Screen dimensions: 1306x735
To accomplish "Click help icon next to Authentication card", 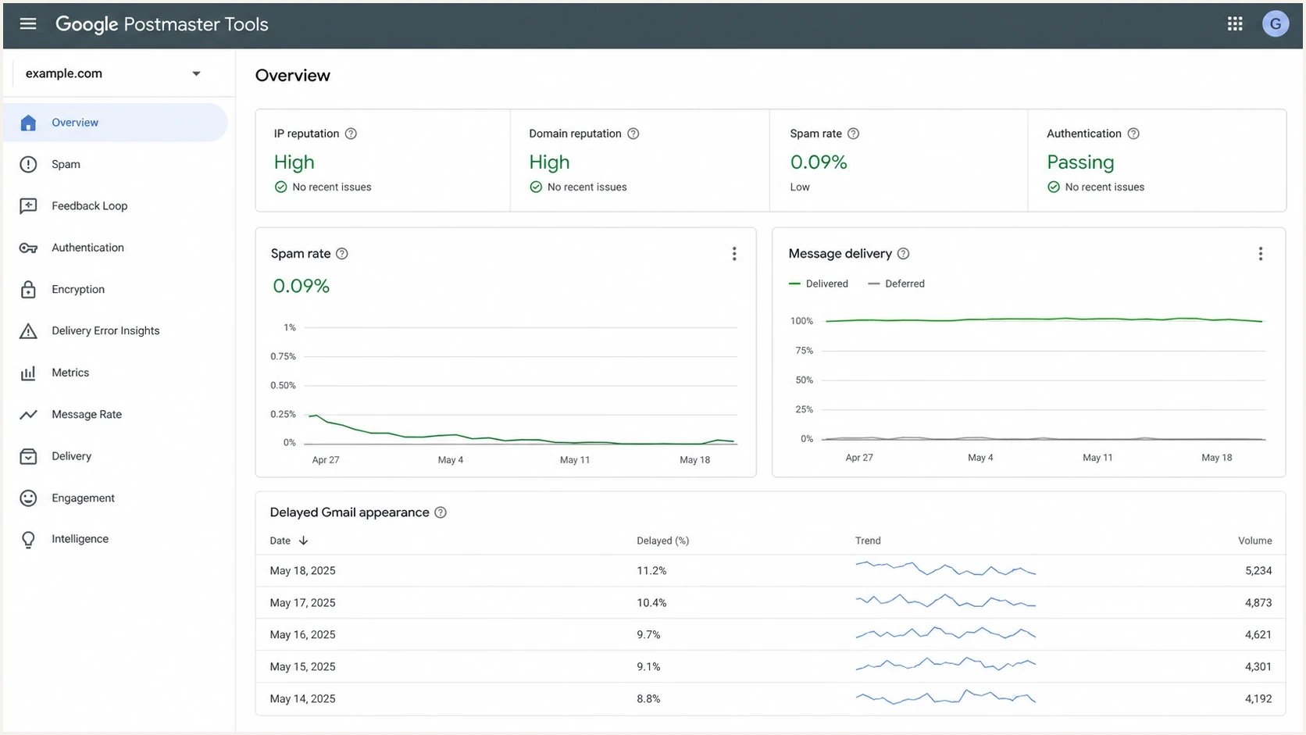I will click(x=1133, y=134).
